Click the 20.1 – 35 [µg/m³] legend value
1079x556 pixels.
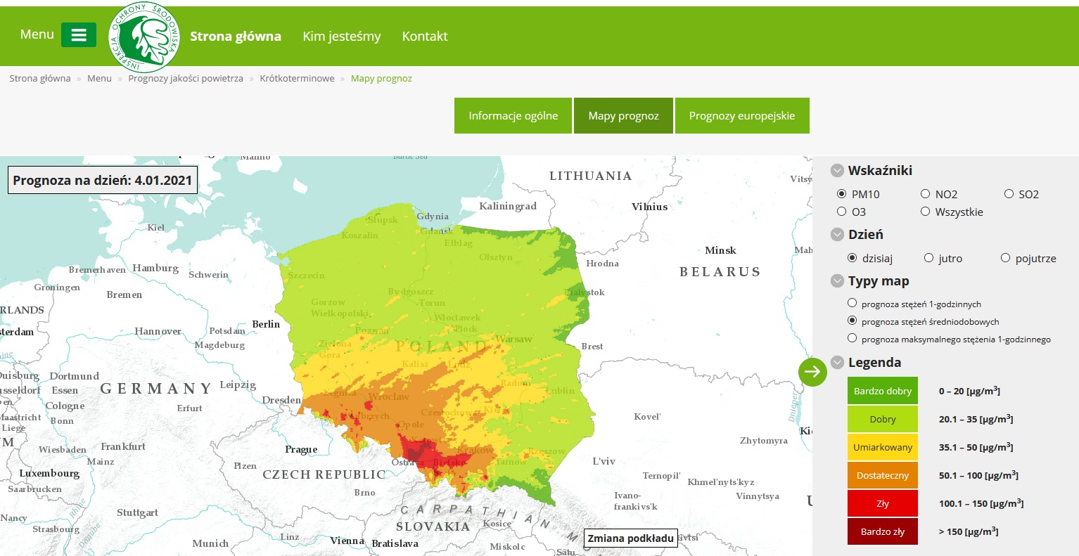coord(976,419)
